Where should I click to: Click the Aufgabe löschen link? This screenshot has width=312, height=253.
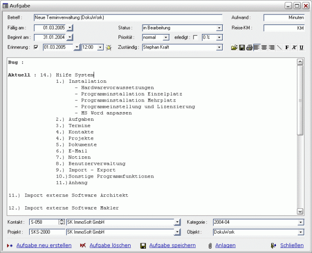[110, 245]
